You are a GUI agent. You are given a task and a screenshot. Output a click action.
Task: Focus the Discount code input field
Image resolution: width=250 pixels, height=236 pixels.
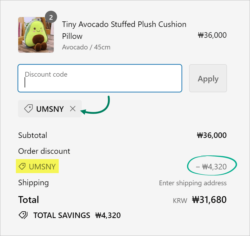click(x=100, y=78)
